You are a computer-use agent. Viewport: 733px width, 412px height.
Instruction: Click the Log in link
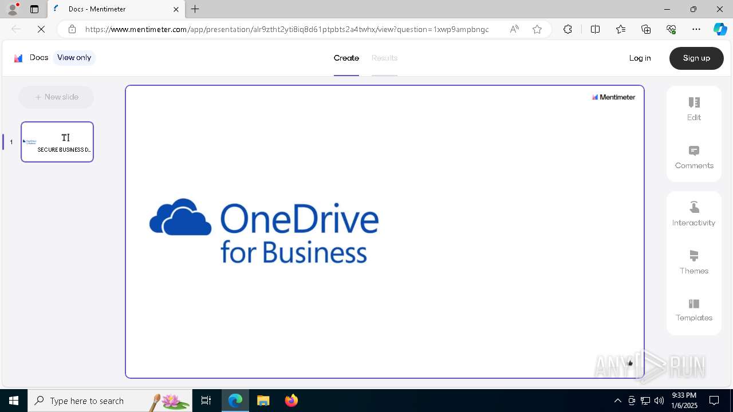click(640, 58)
